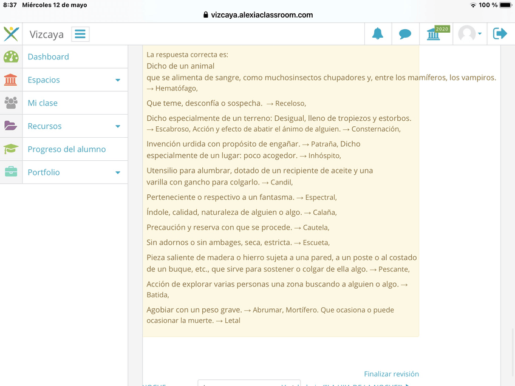The image size is (515, 386).
Task: Toggle the hamburger menu button
Action: (x=80, y=34)
